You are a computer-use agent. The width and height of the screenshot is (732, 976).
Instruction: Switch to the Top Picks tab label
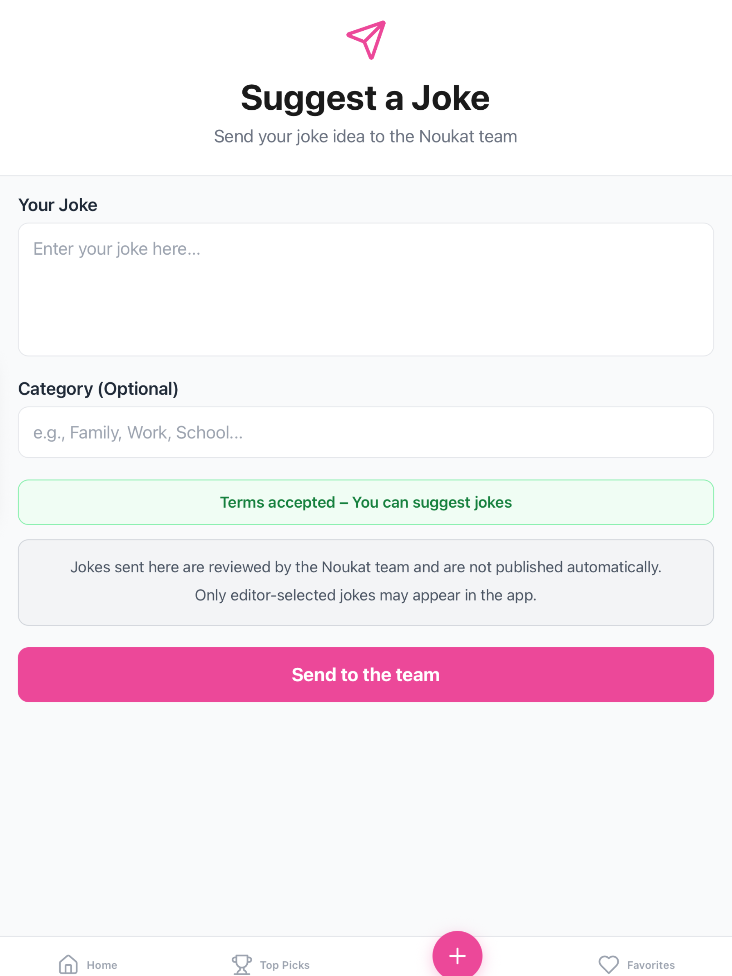pos(285,965)
